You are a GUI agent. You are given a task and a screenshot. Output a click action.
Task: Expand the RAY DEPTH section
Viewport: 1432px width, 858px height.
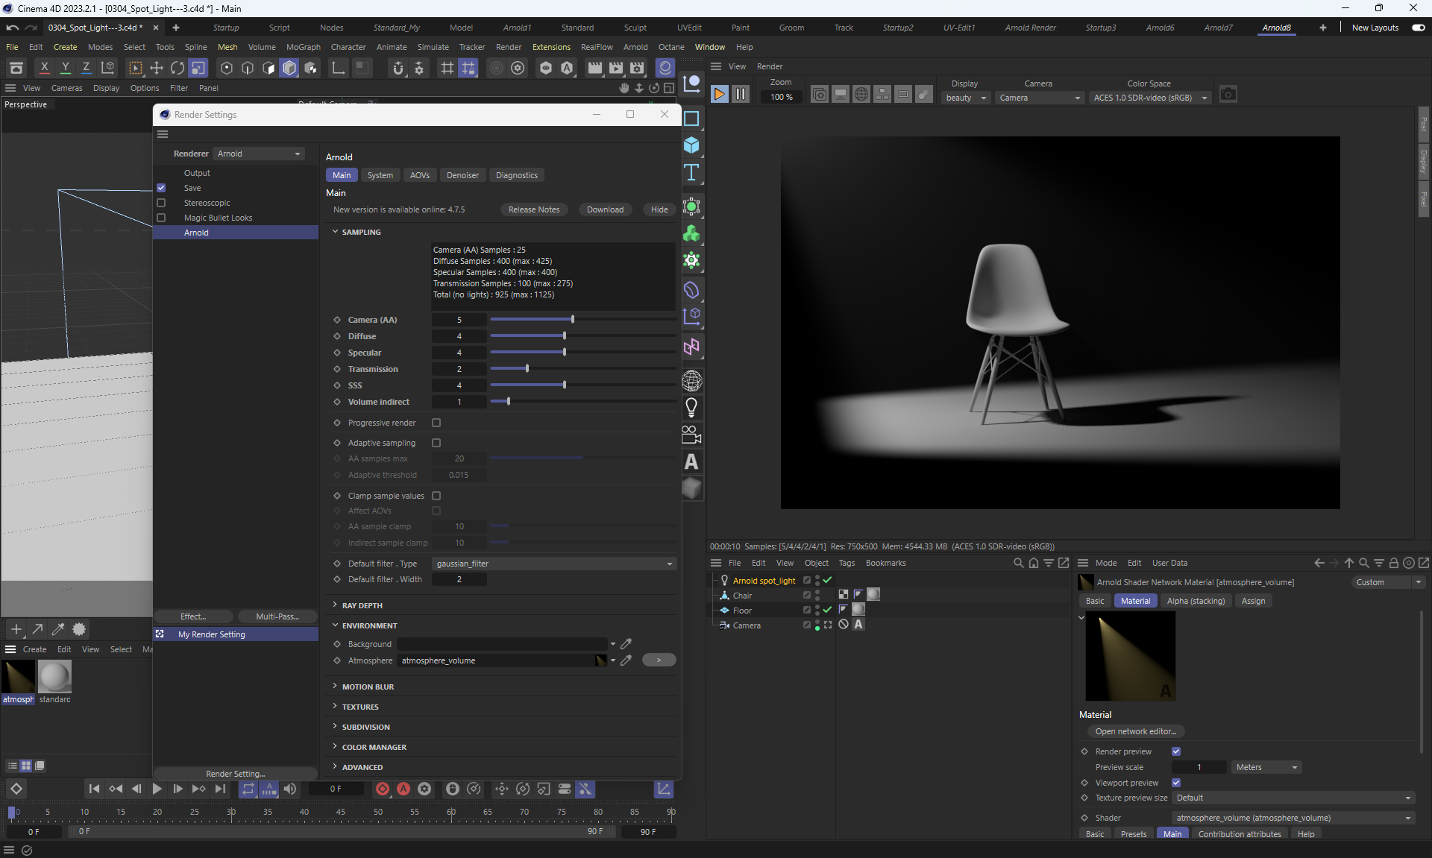362,605
